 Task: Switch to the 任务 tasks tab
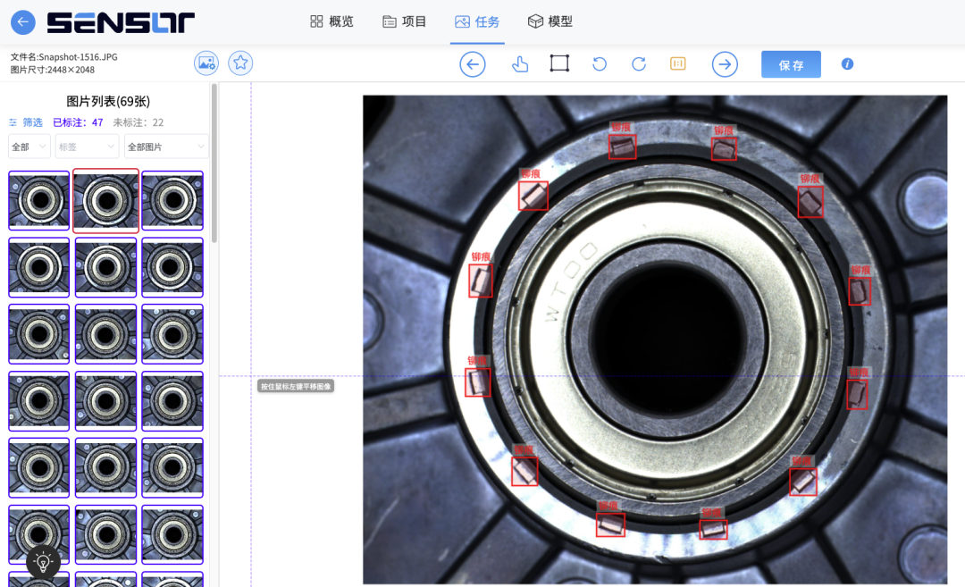pyautogui.click(x=477, y=21)
